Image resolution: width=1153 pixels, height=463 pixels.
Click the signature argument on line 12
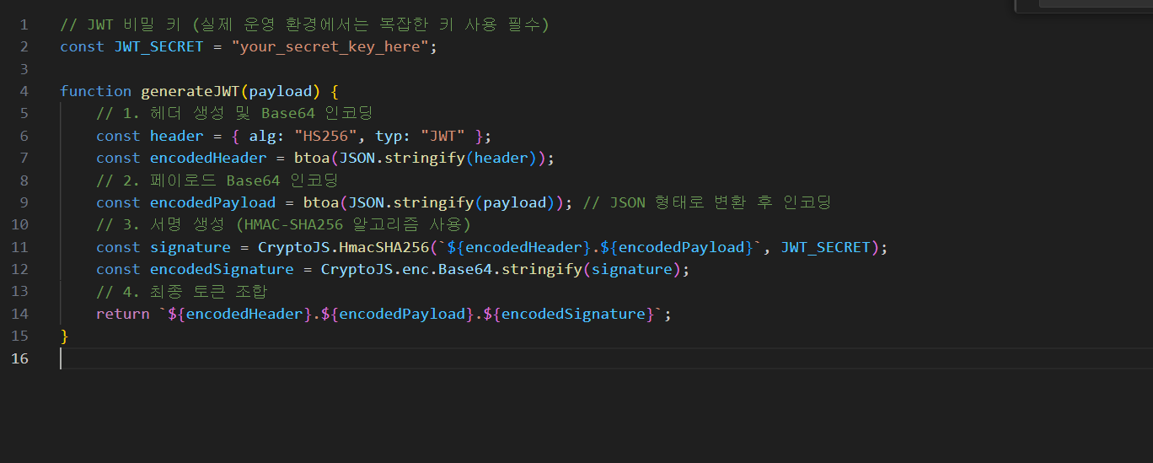click(631, 269)
